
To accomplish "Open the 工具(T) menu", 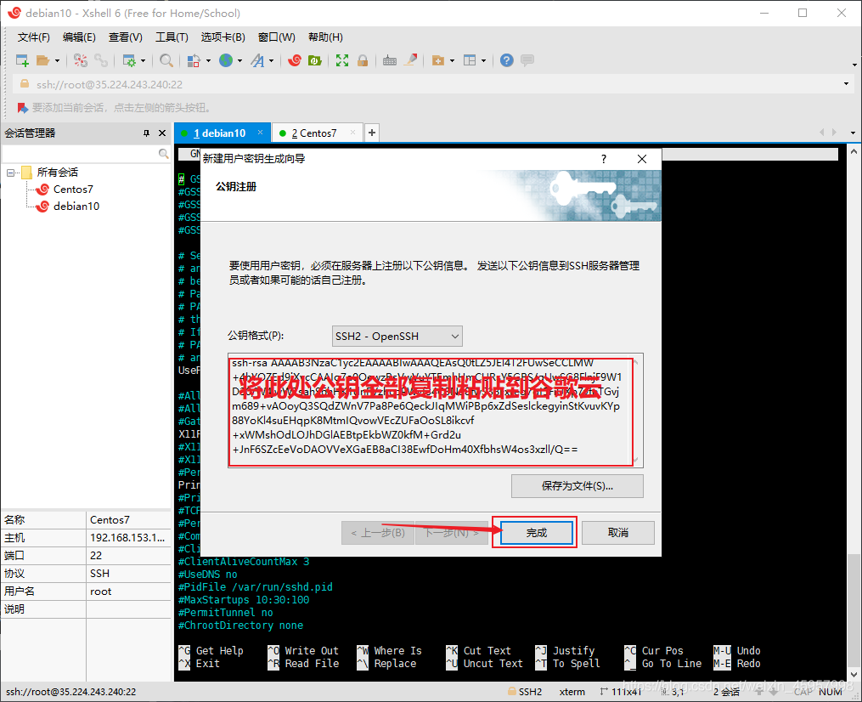I will [172, 37].
